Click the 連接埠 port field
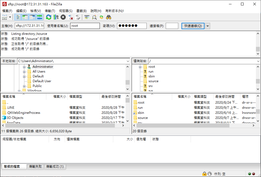This screenshot has height=177, width=261. (172, 26)
